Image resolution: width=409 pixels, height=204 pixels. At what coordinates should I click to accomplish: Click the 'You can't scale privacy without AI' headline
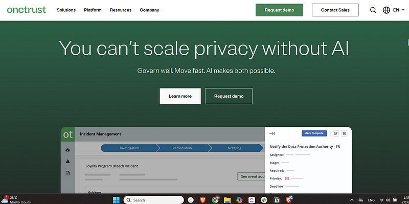coord(204,49)
